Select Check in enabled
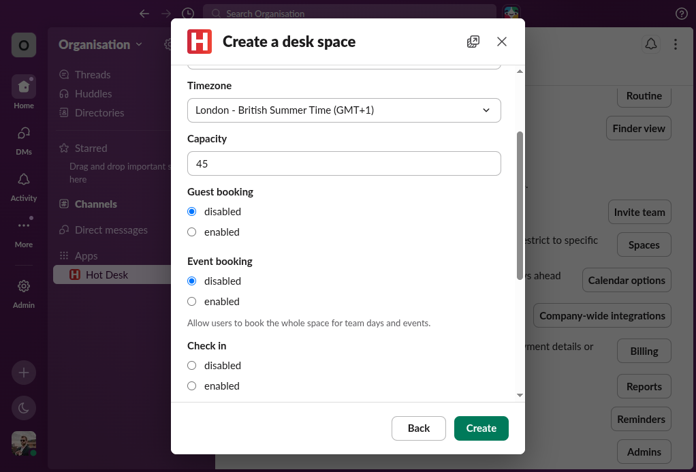Image resolution: width=696 pixels, height=472 pixels. [192, 386]
